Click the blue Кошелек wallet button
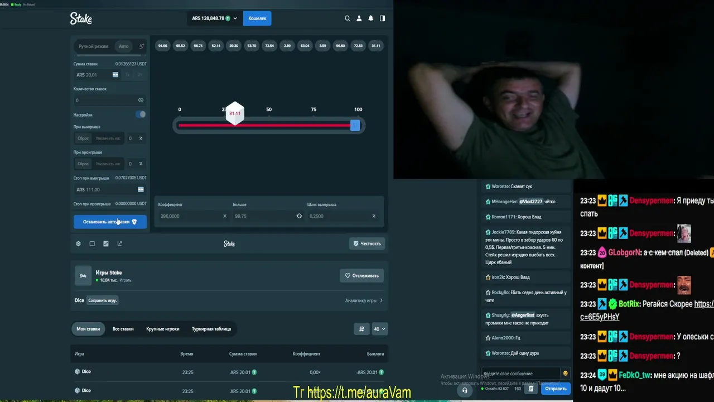The width and height of the screenshot is (714, 402). point(257,18)
